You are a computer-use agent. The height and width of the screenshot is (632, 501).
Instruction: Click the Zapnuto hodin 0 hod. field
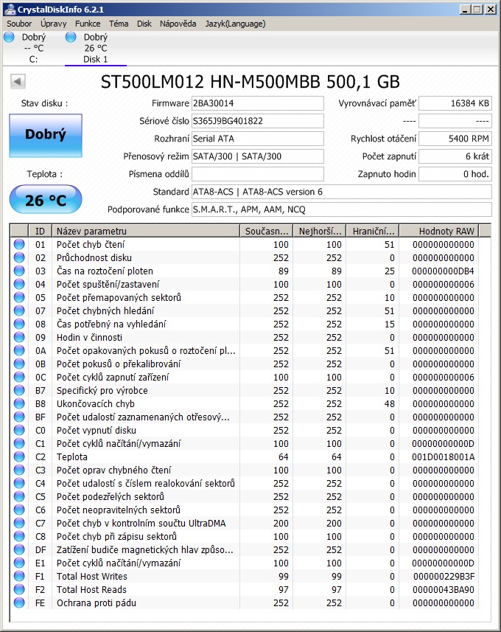point(455,174)
